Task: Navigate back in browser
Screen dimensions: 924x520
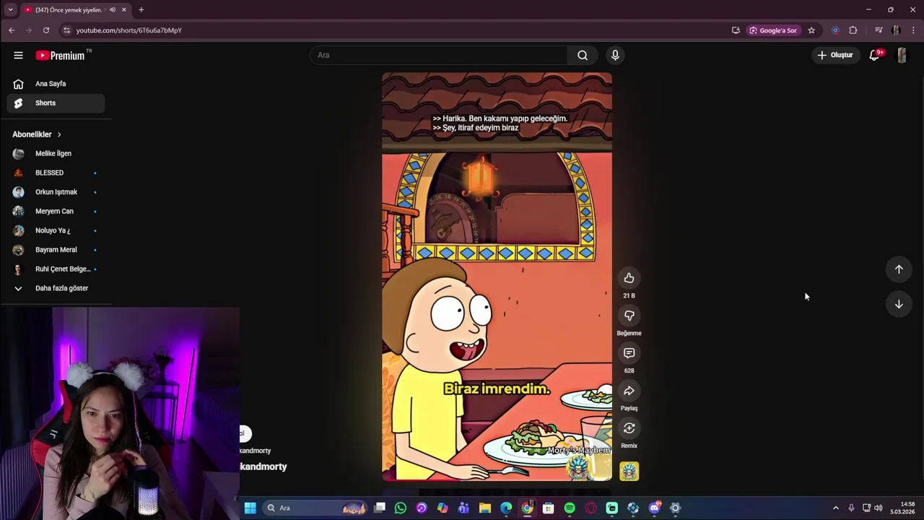Action: (12, 30)
